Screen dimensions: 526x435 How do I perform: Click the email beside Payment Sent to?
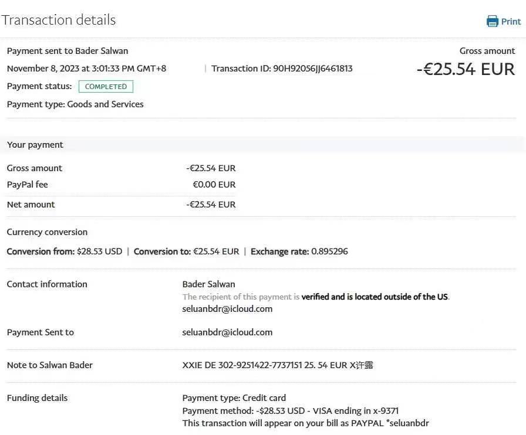coord(227,332)
